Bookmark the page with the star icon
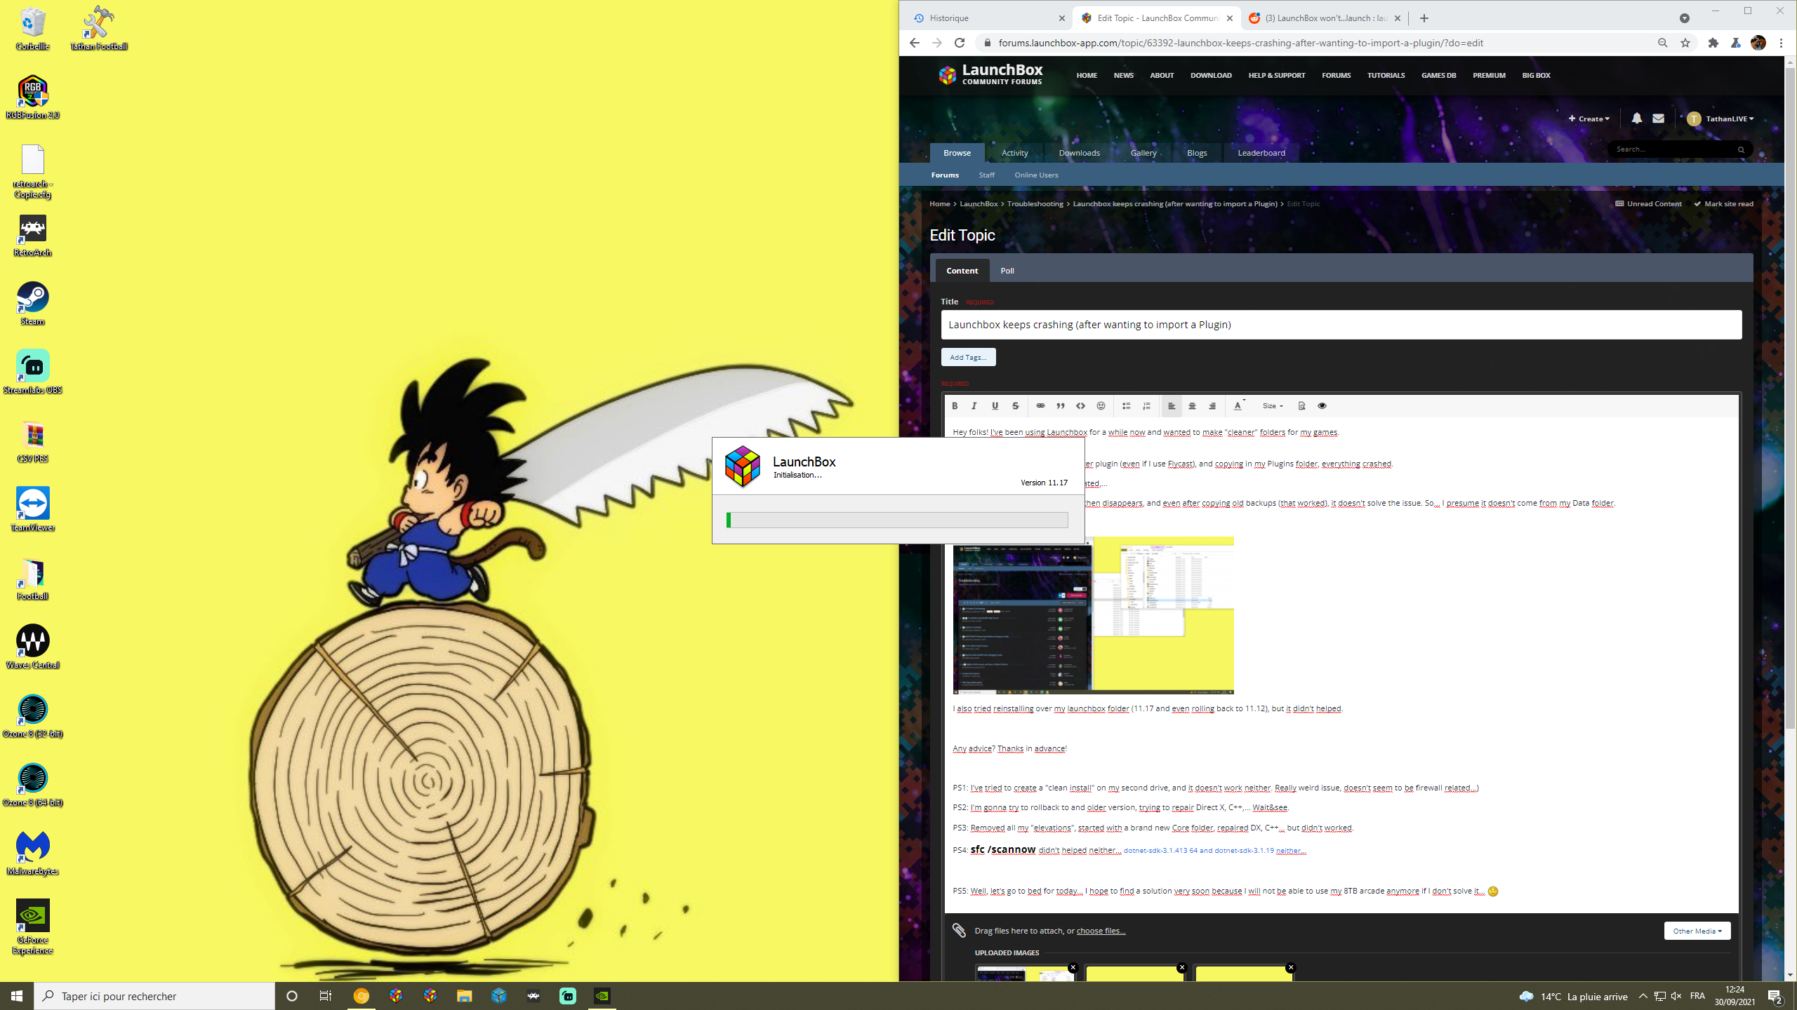The width and height of the screenshot is (1797, 1010). [x=1685, y=43]
